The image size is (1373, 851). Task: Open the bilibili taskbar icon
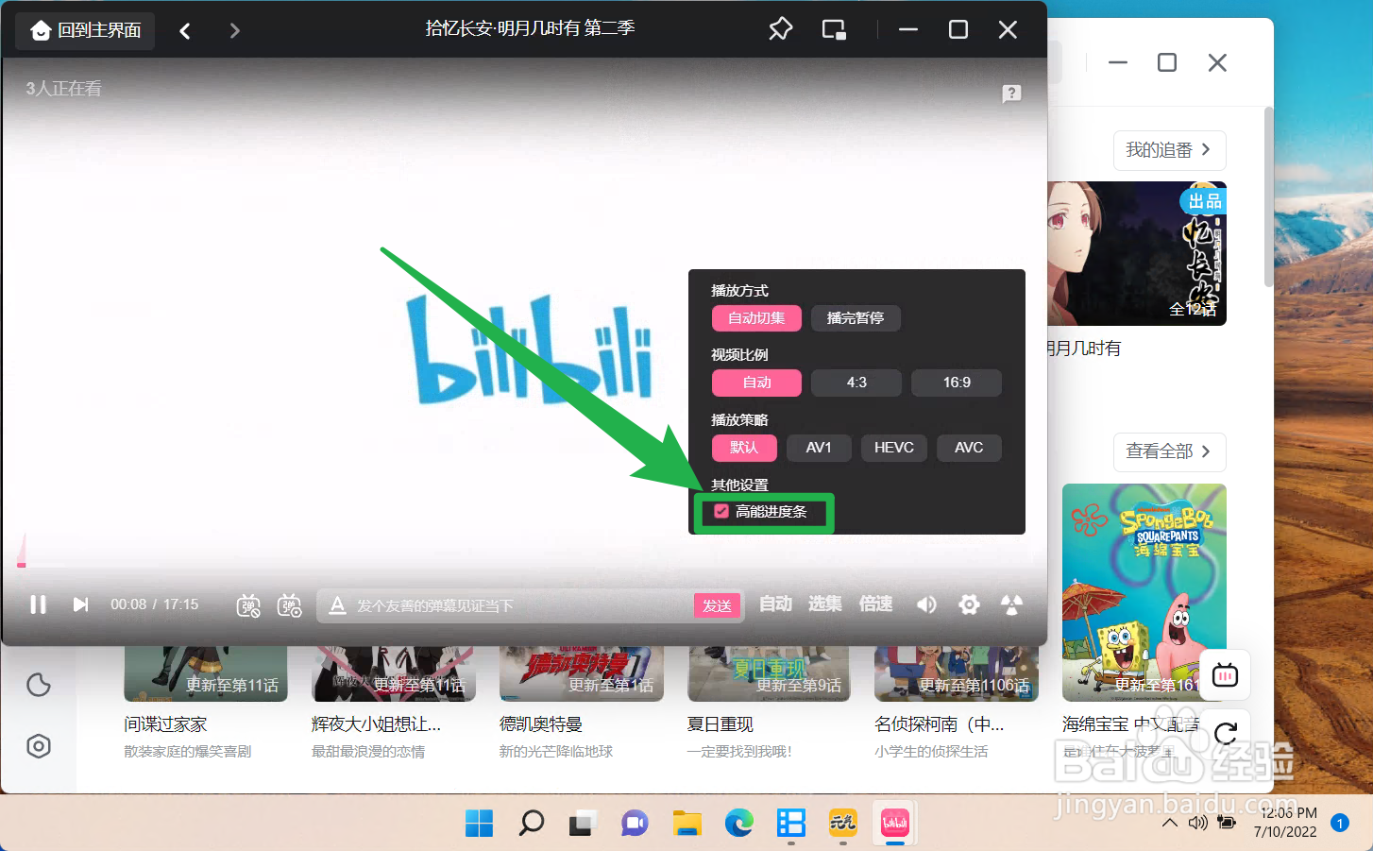pyautogui.click(x=894, y=824)
